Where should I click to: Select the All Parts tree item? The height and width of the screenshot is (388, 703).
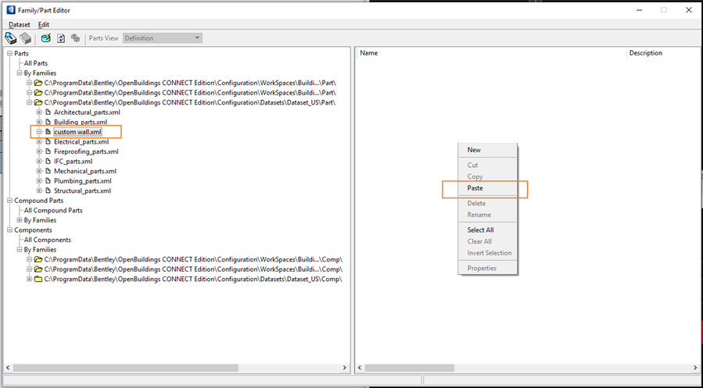35,63
